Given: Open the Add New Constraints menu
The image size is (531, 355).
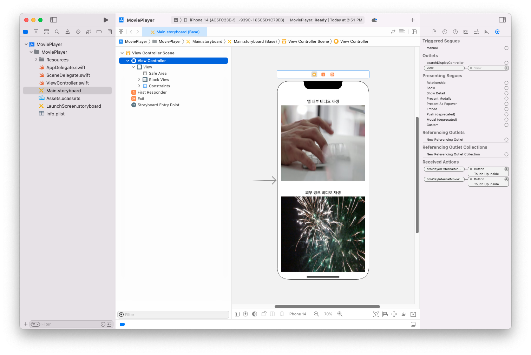Looking at the screenshot, I should (x=394, y=314).
